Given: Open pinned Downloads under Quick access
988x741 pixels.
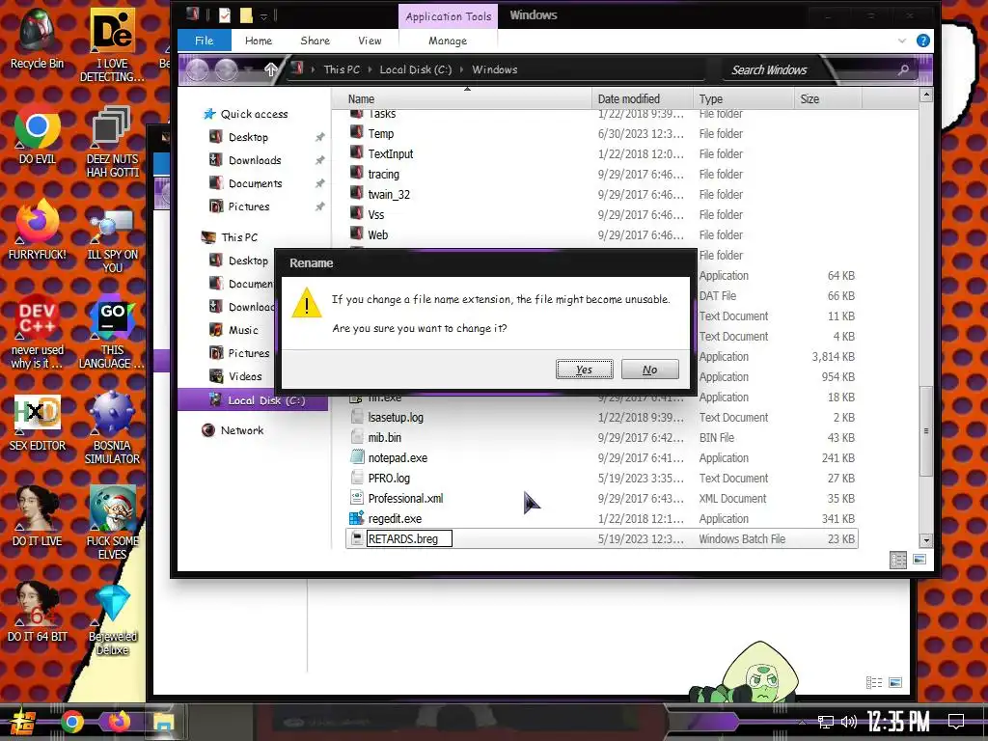Looking at the screenshot, I should (x=255, y=160).
